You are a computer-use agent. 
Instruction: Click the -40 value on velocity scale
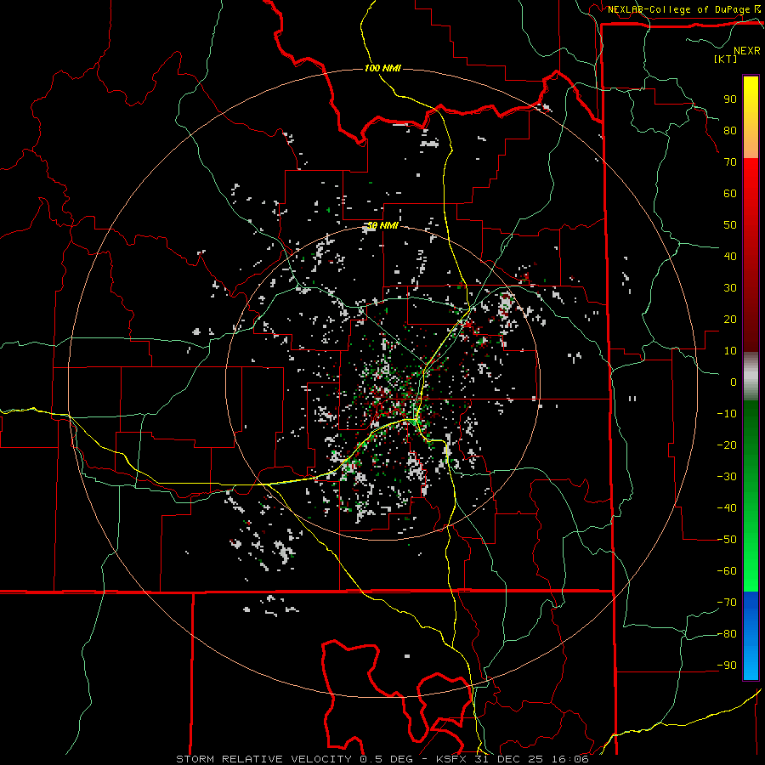[x=727, y=508]
